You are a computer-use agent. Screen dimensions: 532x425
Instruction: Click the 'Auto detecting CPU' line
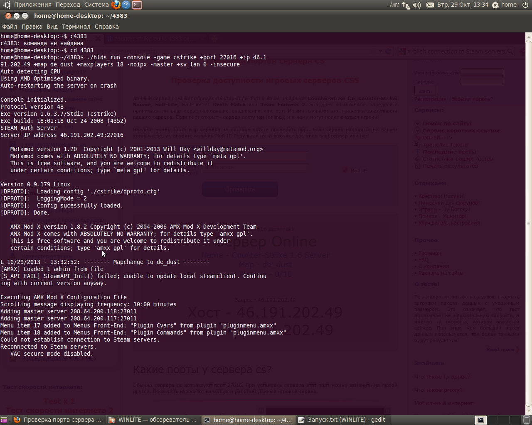pyautogui.click(x=30, y=71)
